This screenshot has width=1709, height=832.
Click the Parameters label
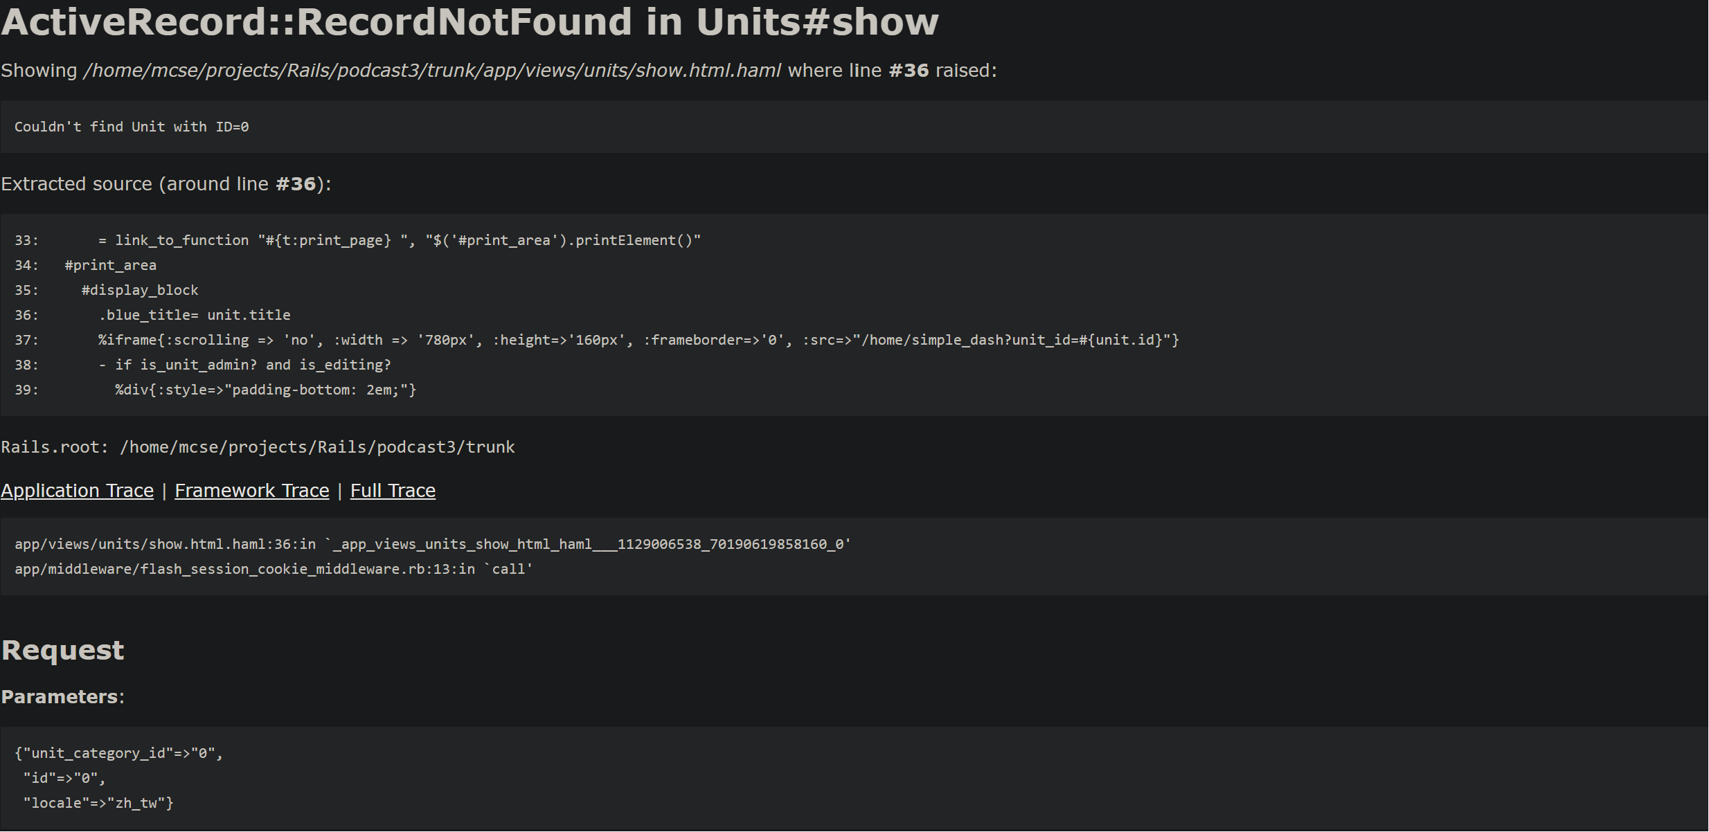point(62,697)
